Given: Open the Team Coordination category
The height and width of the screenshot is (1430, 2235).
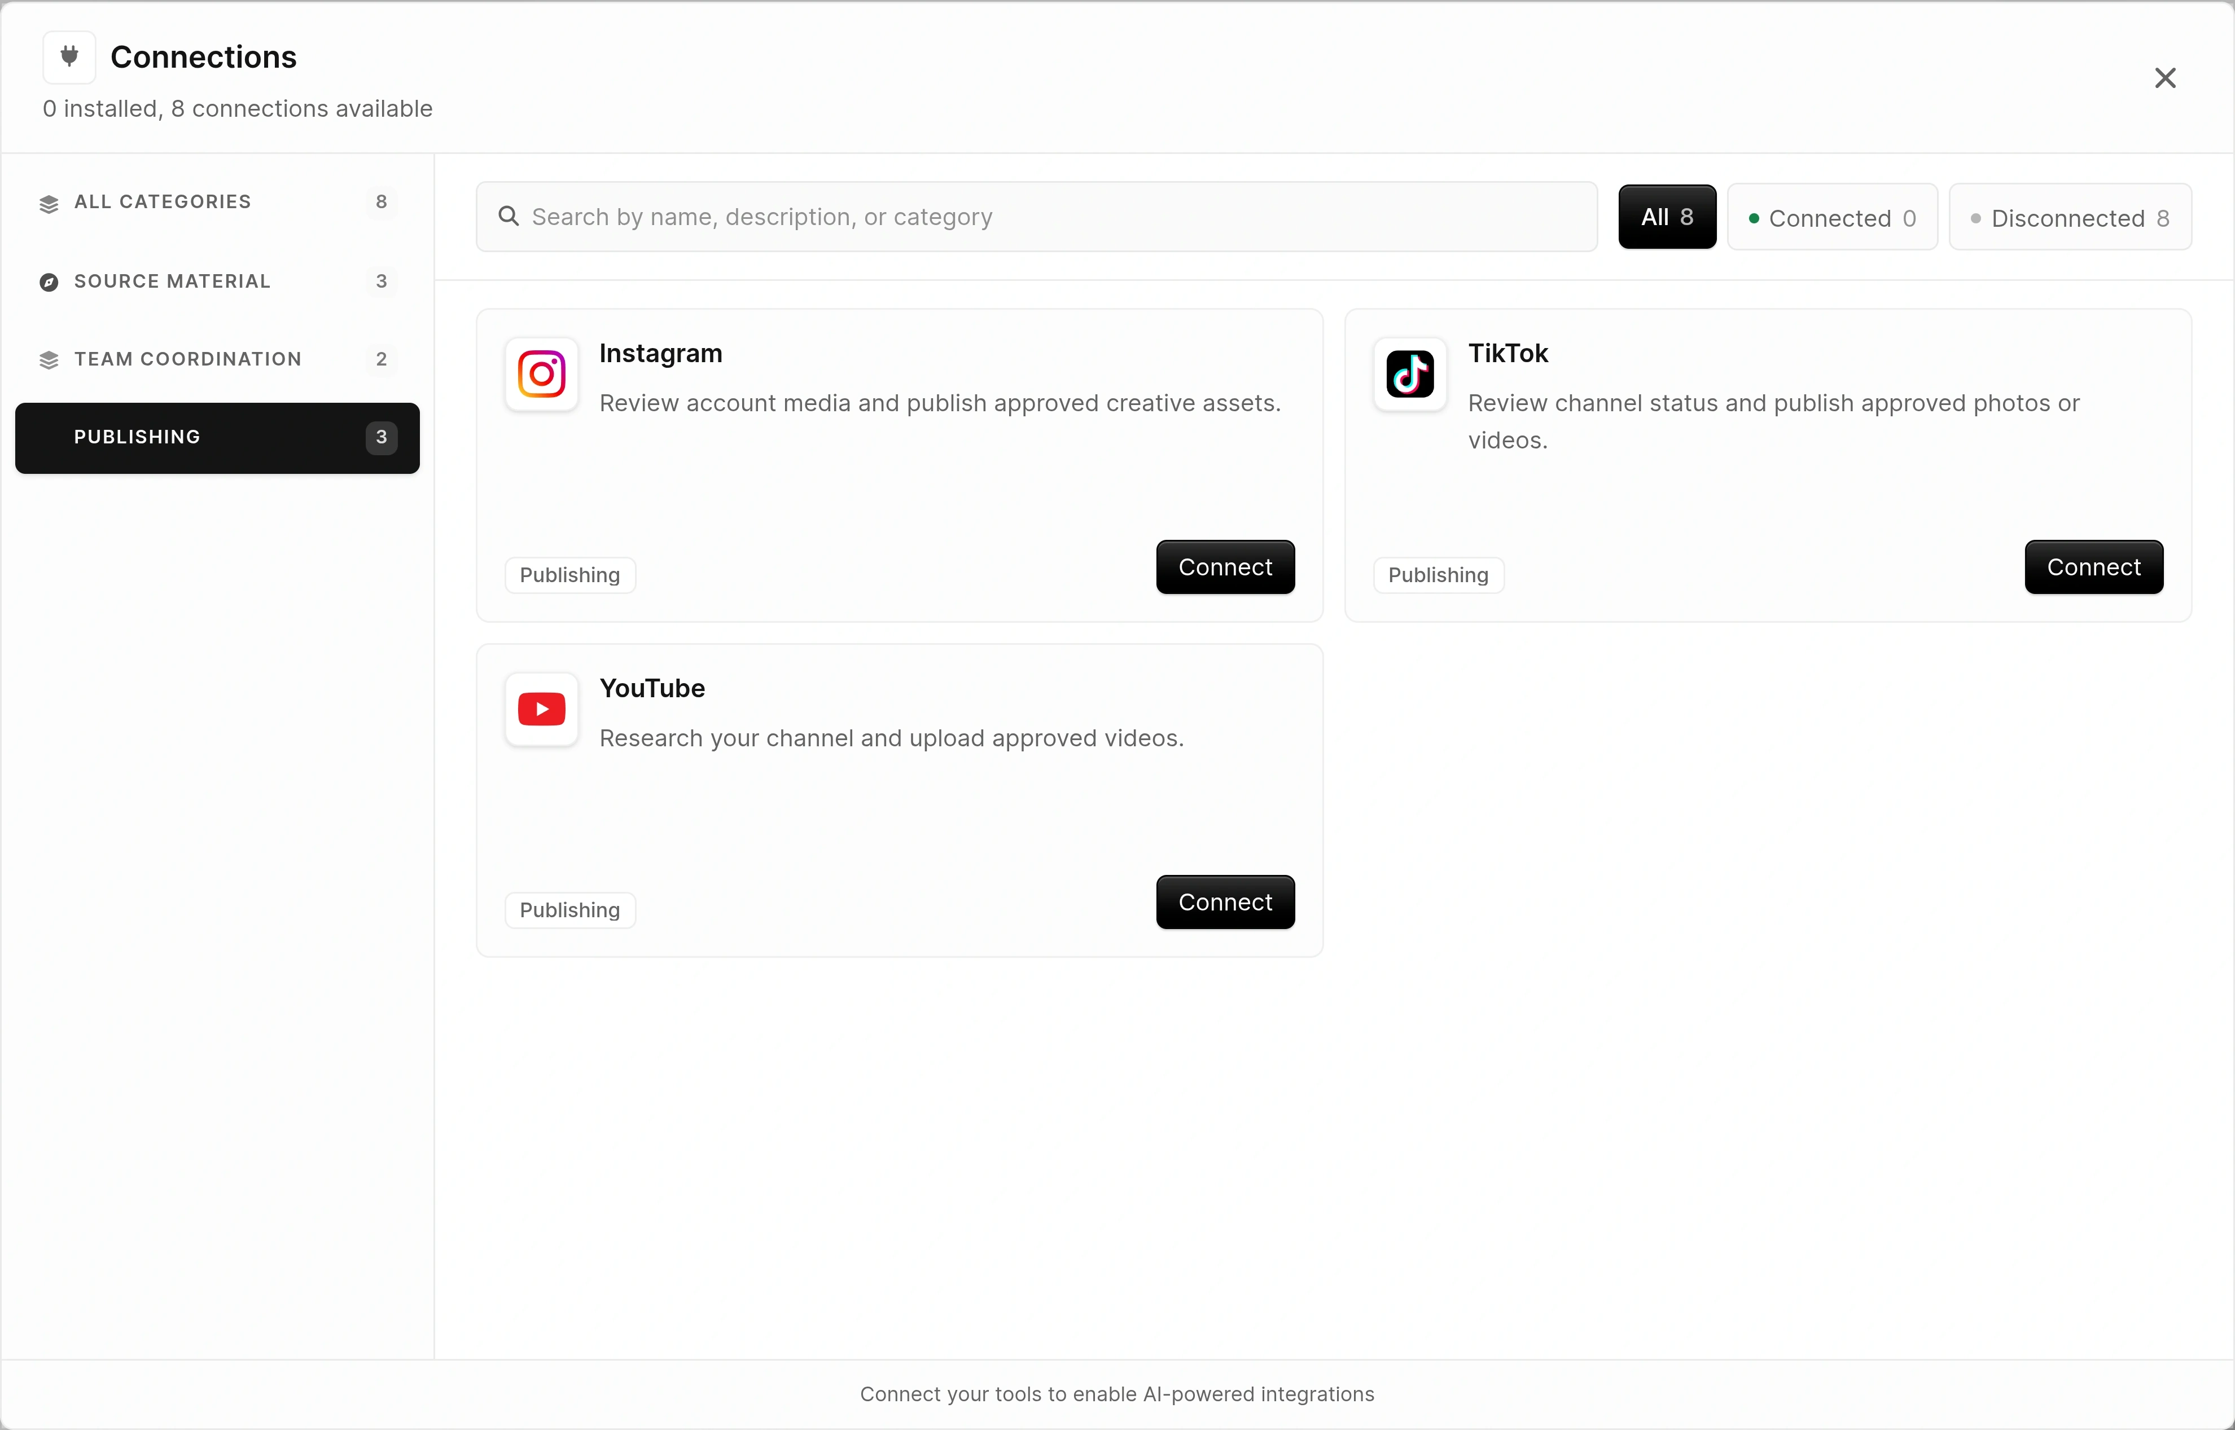Looking at the screenshot, I should [x=217, y=359].
